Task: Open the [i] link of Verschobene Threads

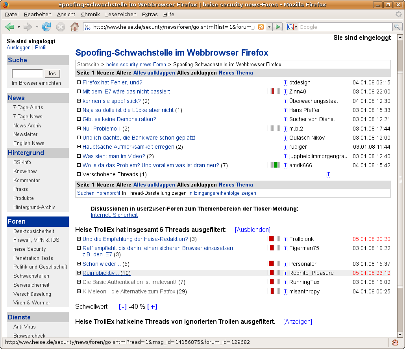Action: pyautogui.click(x=328, y=175)
